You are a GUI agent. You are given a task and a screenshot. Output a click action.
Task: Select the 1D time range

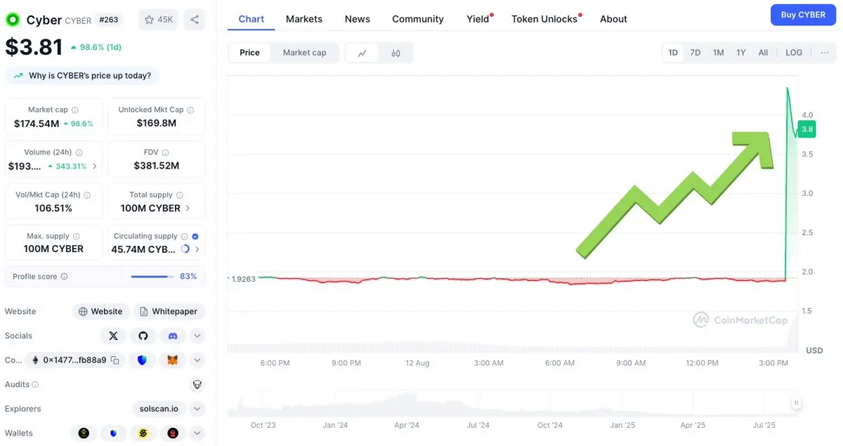[x=673, y=53]
